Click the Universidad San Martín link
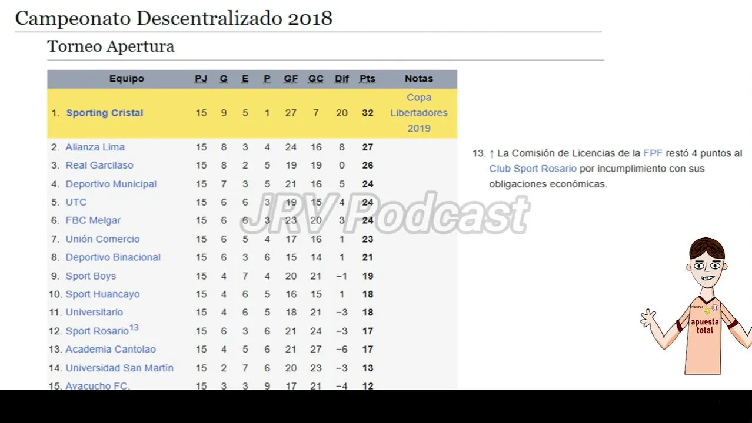 (x=119, y=368)
